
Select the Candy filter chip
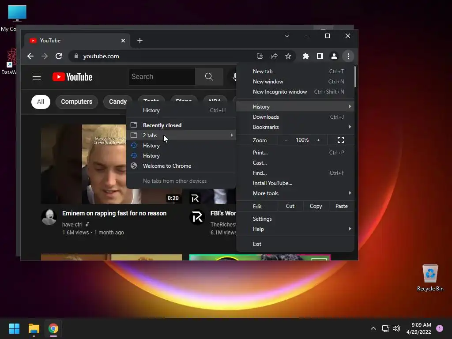[x=117, y=102]
